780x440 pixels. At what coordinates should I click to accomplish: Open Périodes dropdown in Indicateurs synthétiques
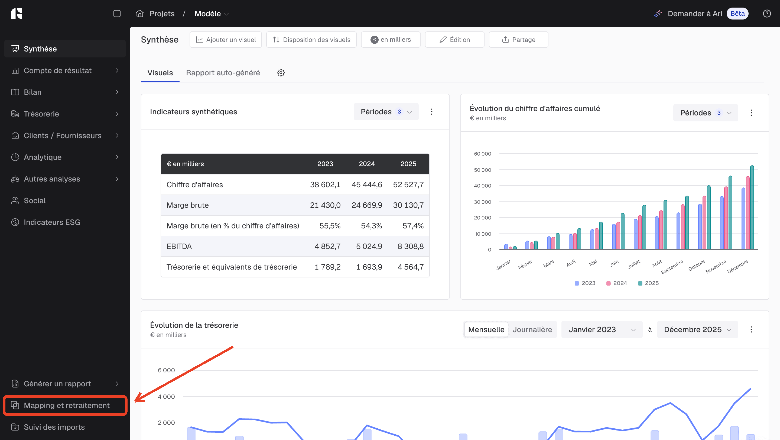[386, 112]
